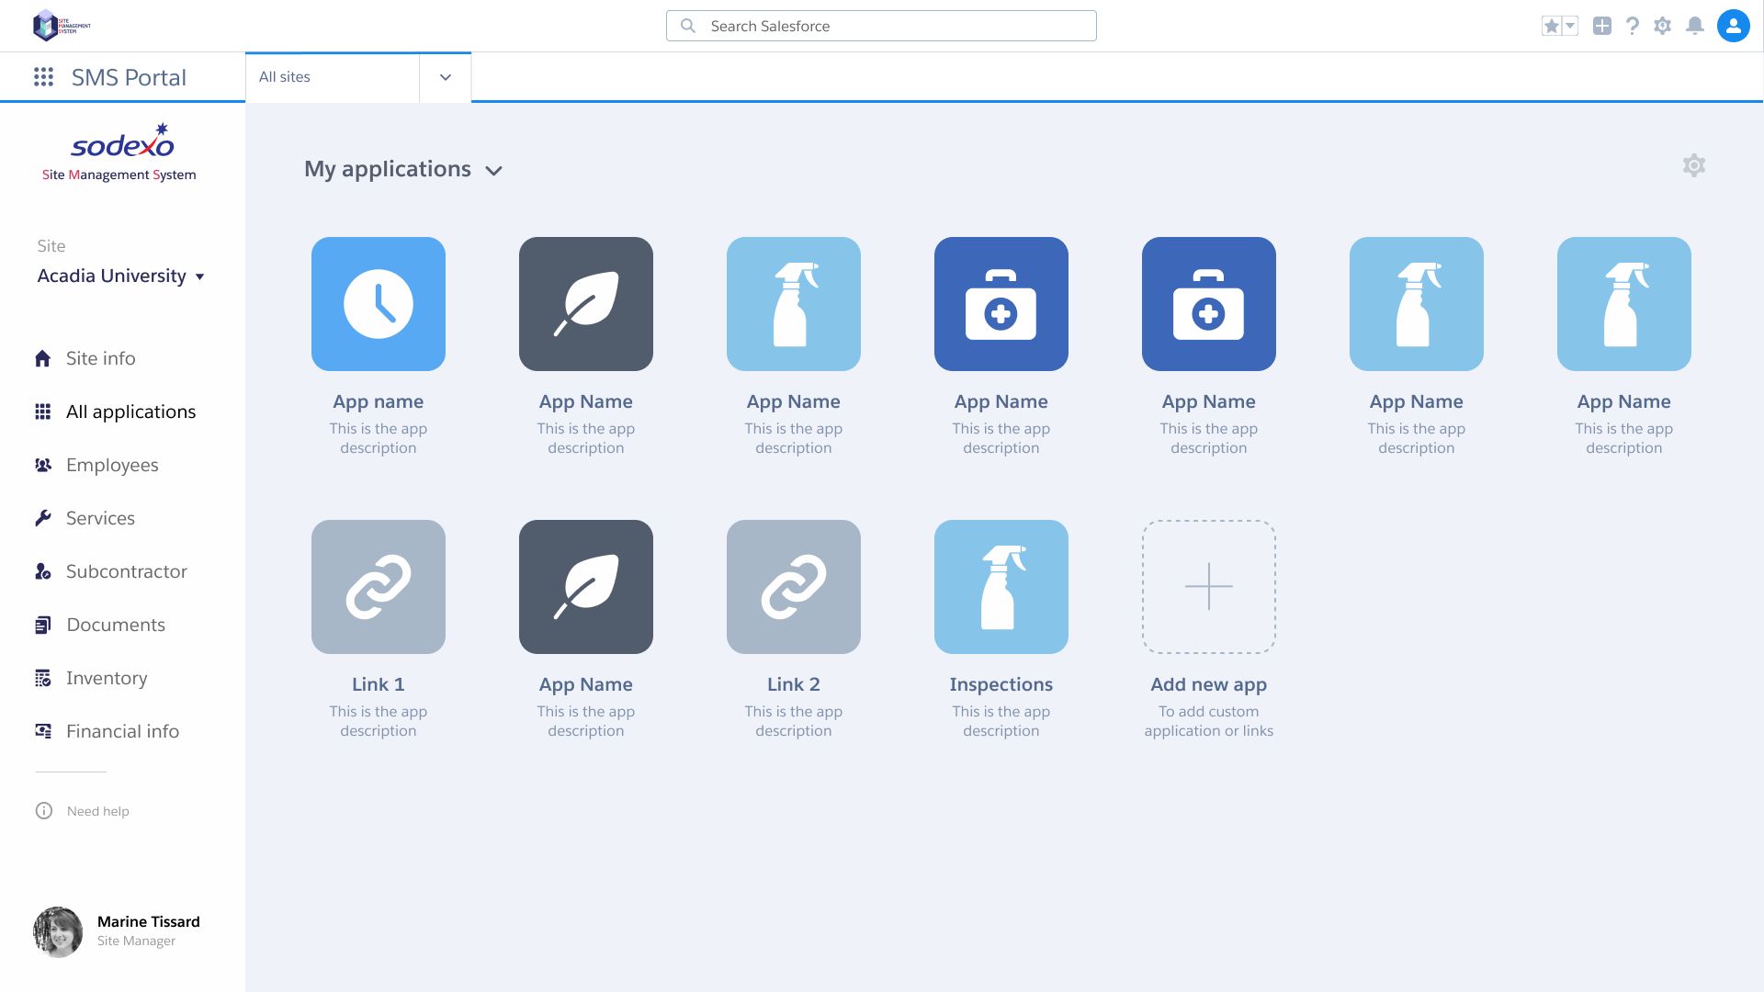
Task: Open Services section
Action: [x=85, y=518]
